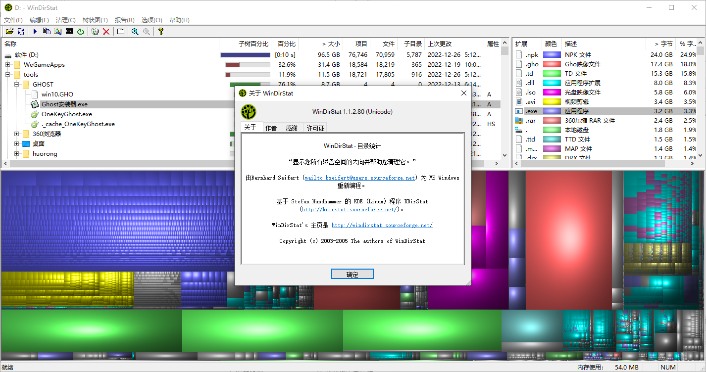Switch to the 许可证 tab
This screenshot has width=706, height=372.
click(316, 128)
